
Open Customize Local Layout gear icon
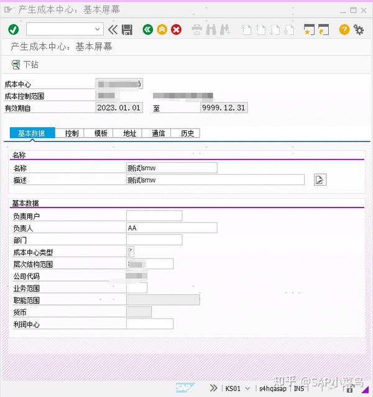[x=359, y=30]
